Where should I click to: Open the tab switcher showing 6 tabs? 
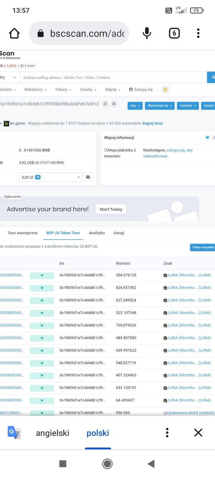[x=174, y=33]
